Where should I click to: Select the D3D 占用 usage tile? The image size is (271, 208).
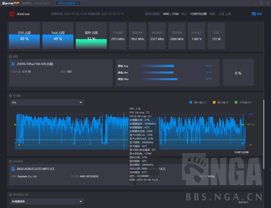click(24, 36)
